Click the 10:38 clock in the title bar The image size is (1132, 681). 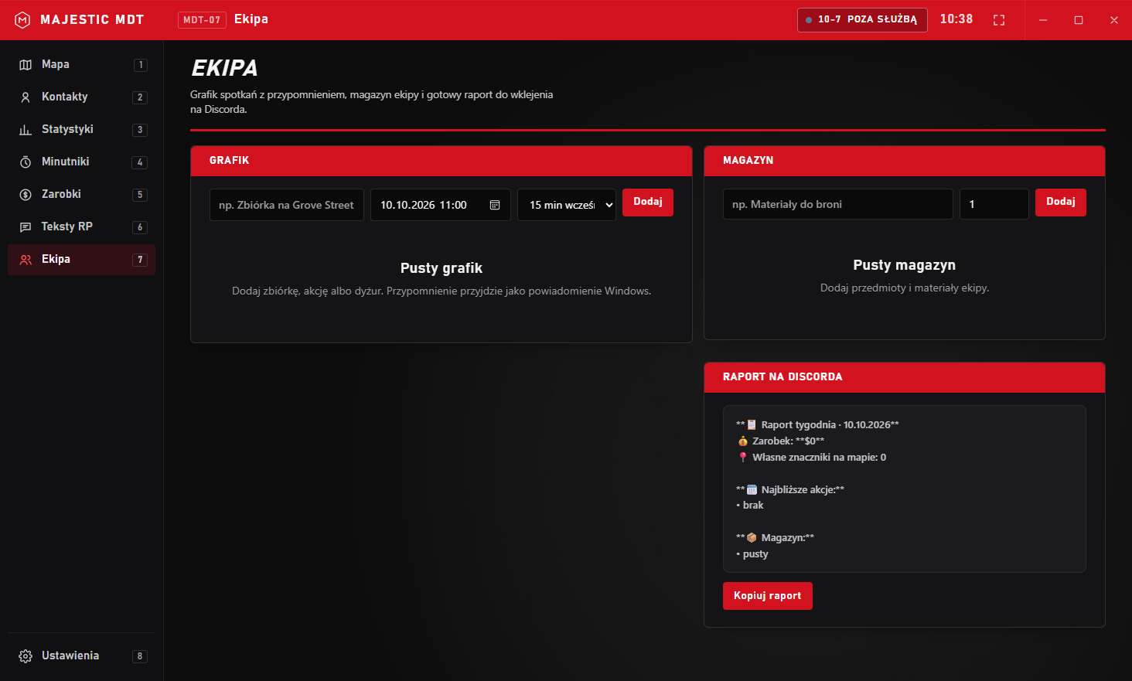pos(956,19)
